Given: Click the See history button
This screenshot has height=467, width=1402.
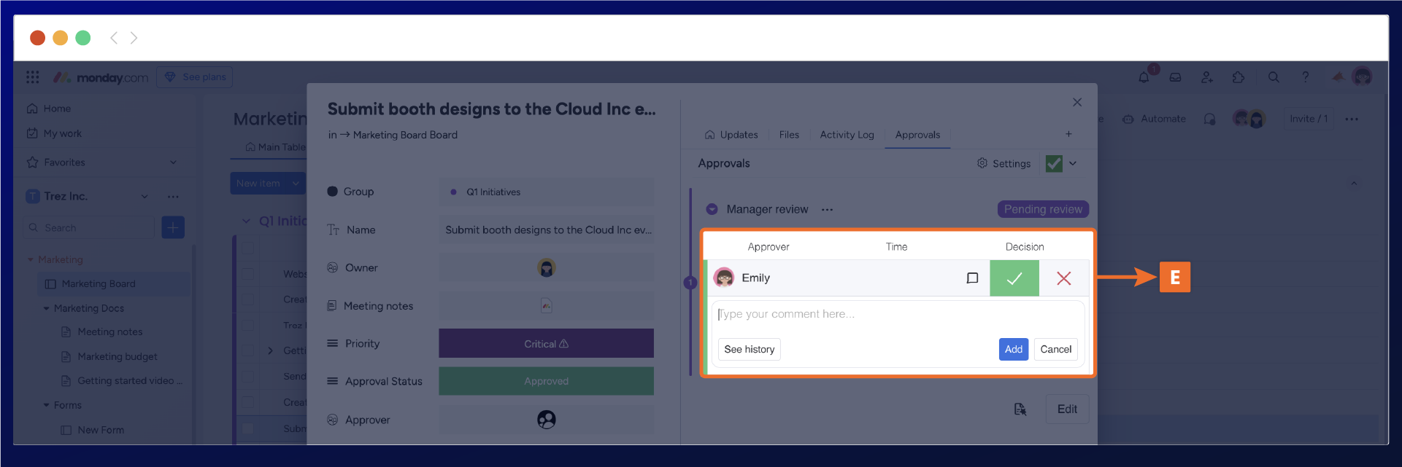Looking at the screenshot, I should coord(749,350).
